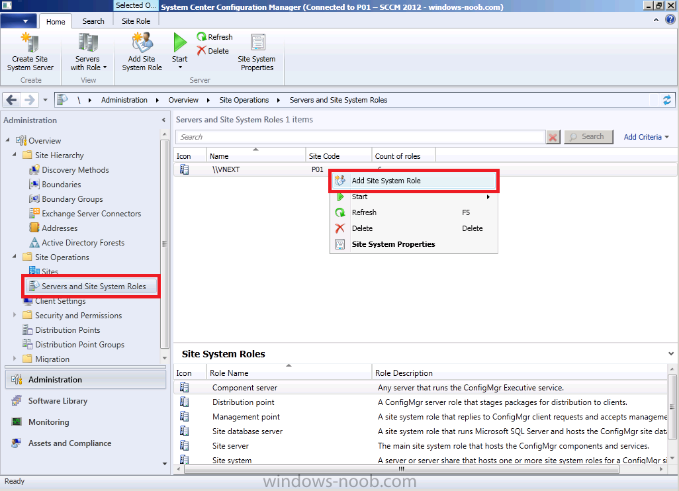The image size is (679, 491).
Task: Click the Discovery Methods node icon
Action: tap(34, 169)
